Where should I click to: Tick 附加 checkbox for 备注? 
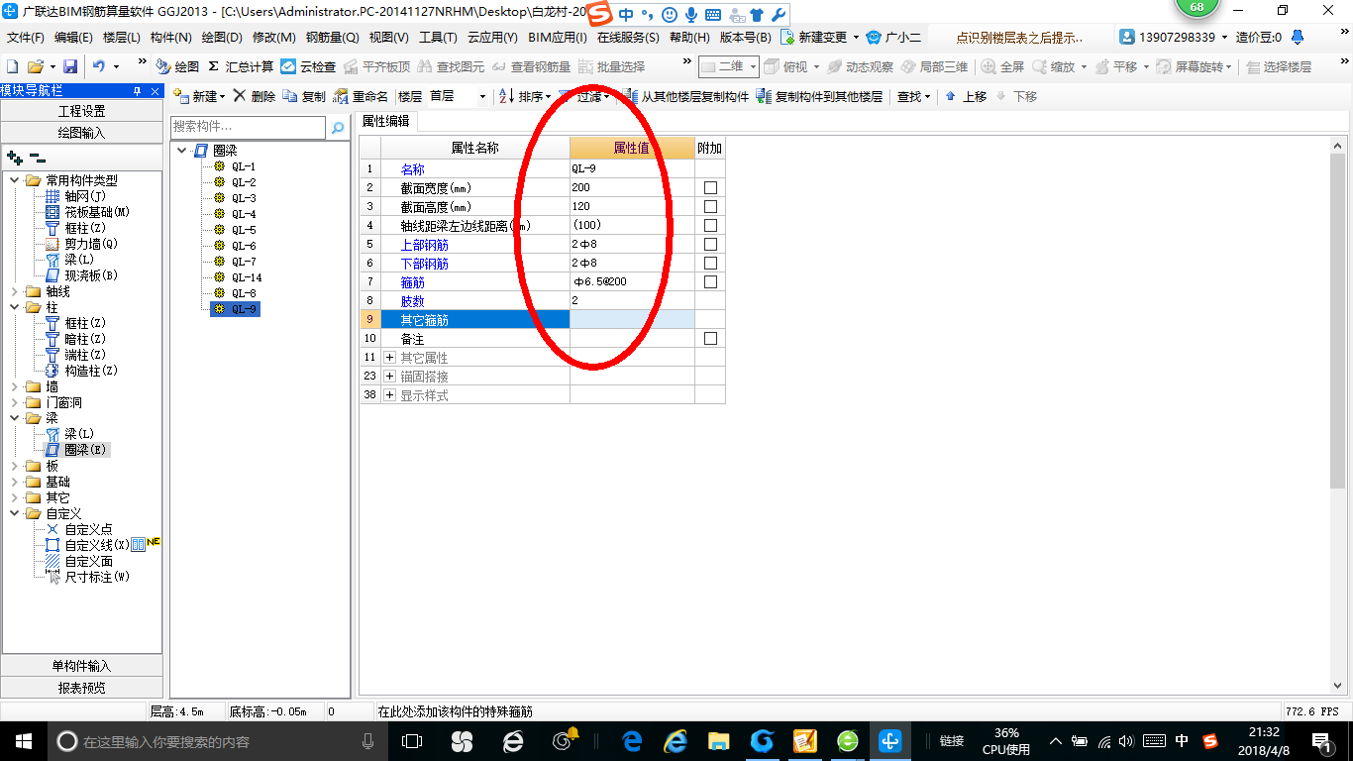[710, 339]
